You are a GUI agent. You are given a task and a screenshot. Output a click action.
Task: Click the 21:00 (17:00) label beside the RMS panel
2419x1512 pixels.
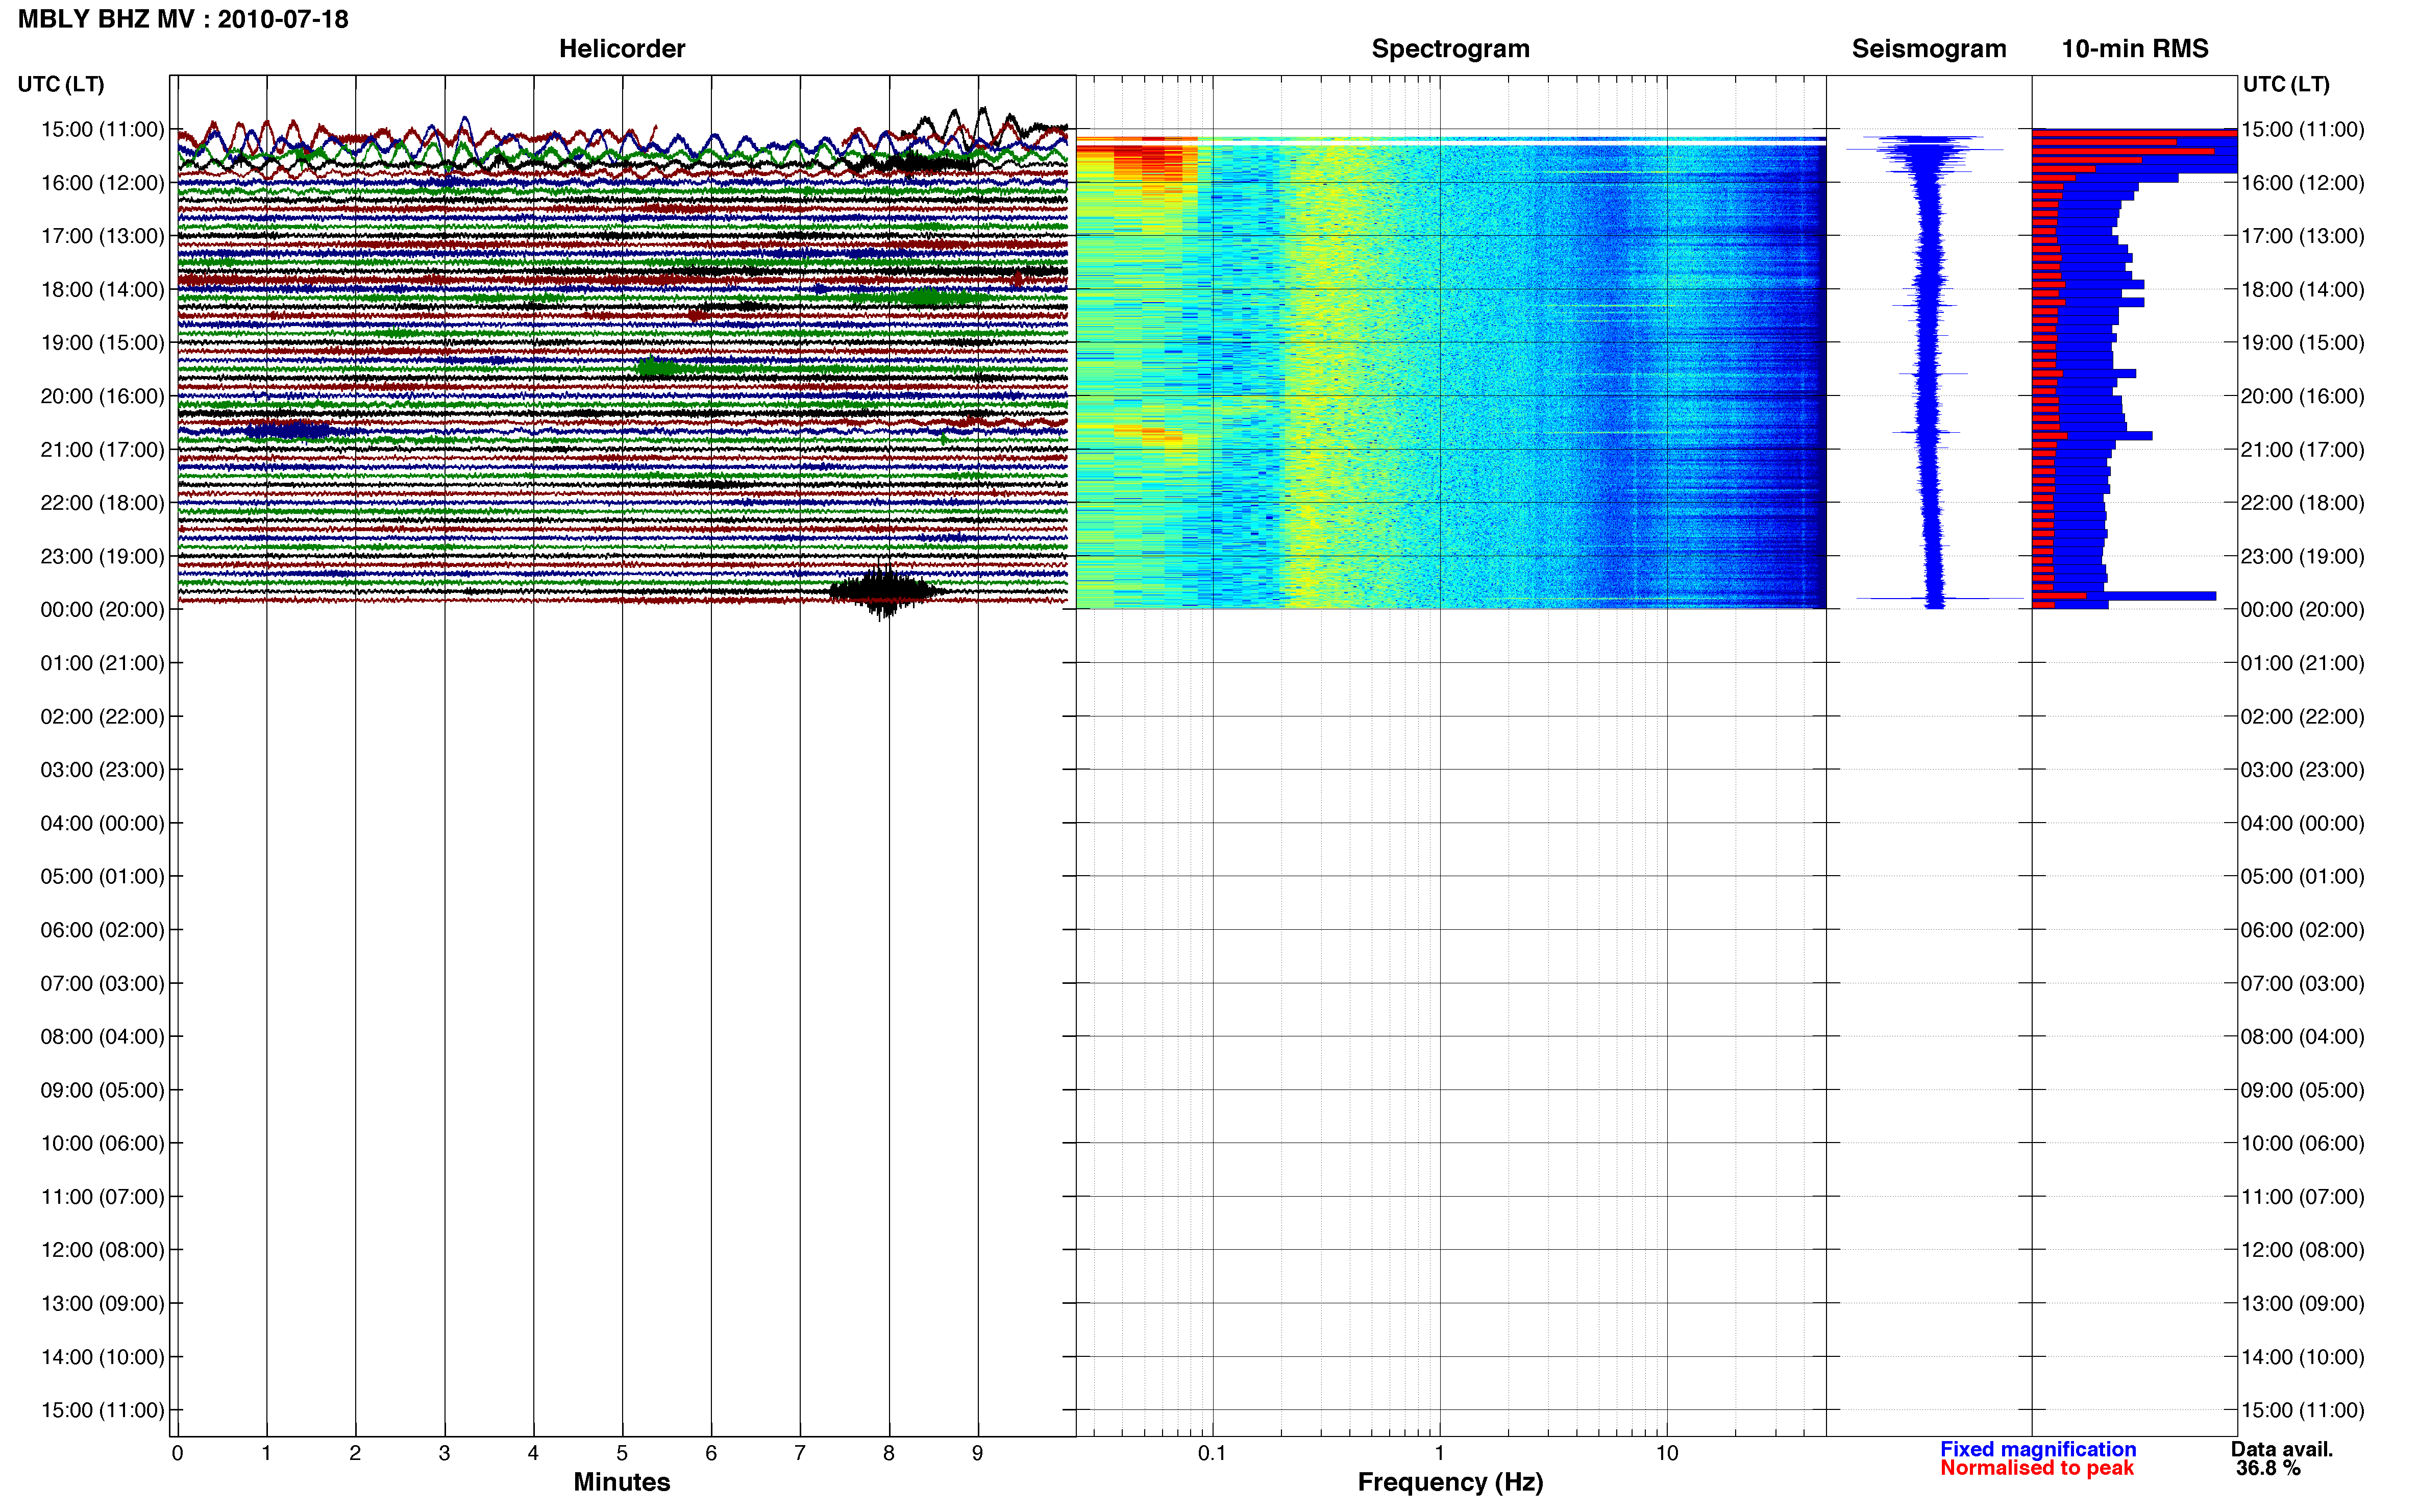(x=2302, y=450)
